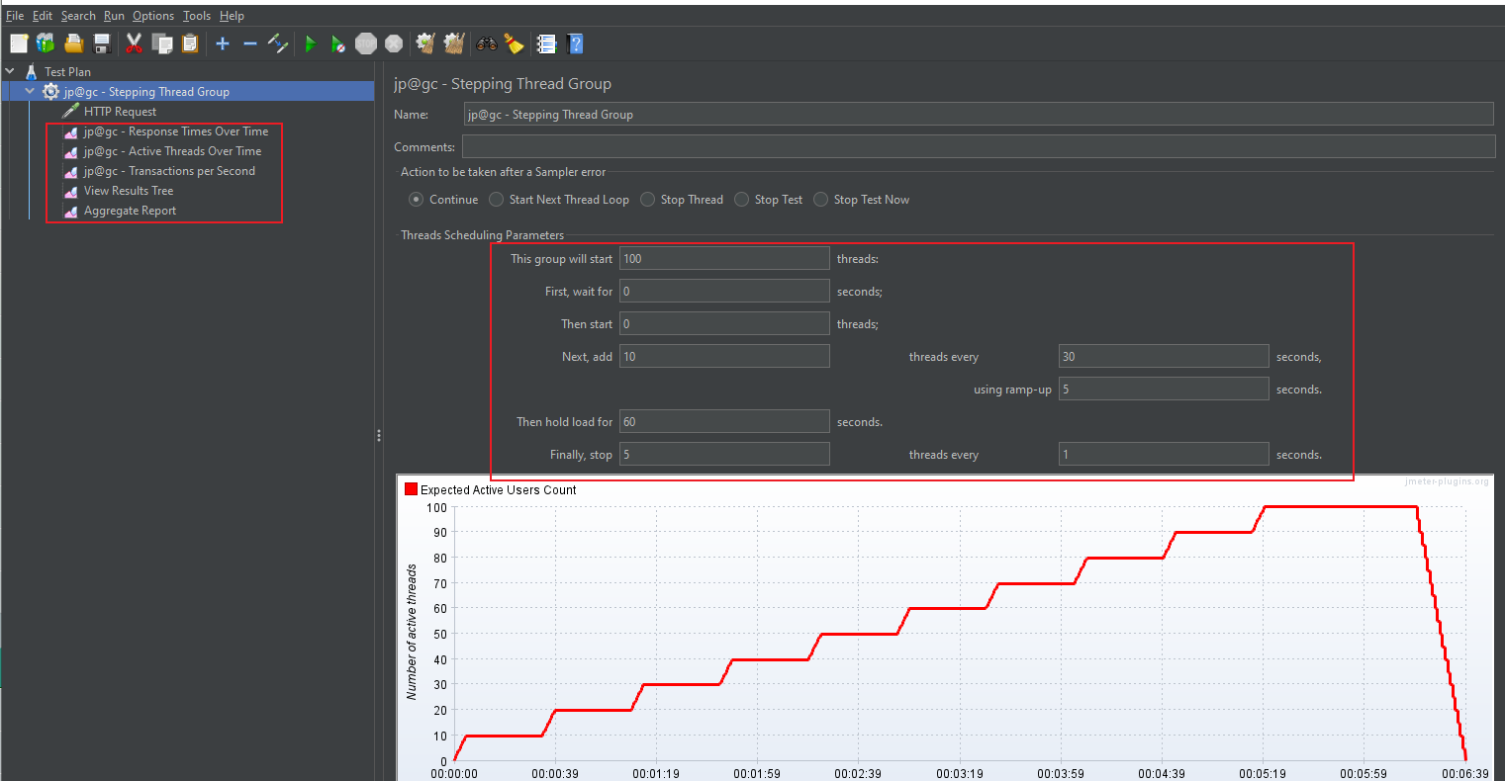Click the Clear broom-gear icon
Image resolution: width=1505 pixels, height=781 pixels.
point(426,43)
